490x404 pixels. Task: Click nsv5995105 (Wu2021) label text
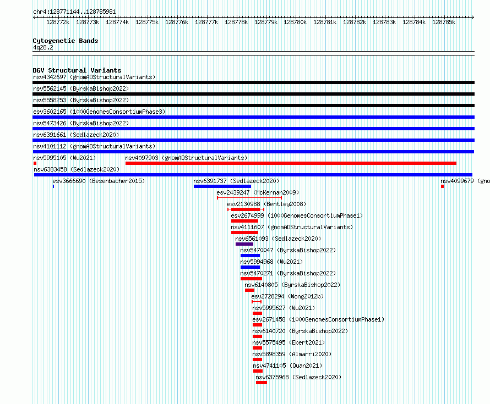(64, 158)
